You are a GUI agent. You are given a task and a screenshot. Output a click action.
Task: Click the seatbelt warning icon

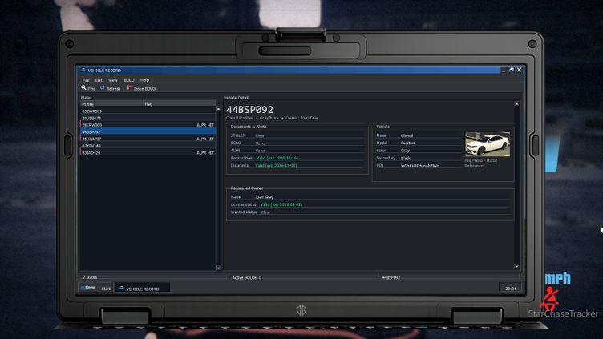tap(550, 299)
